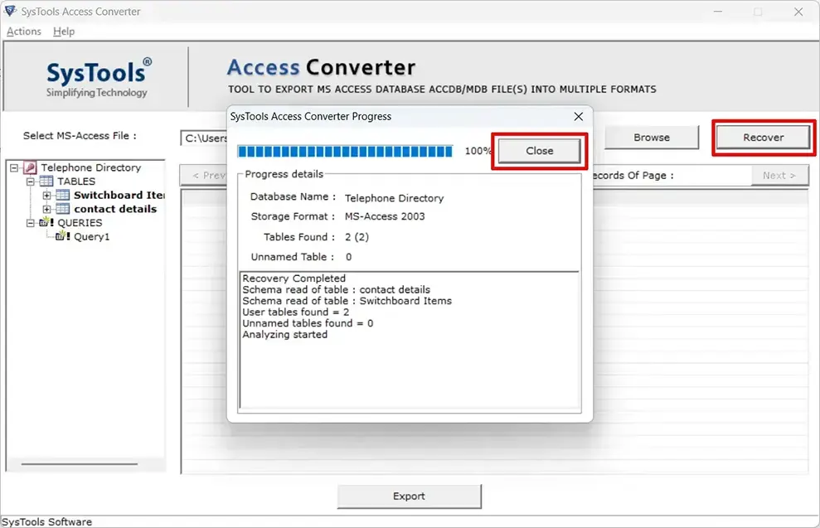Click the SysTools logo in header
This screenshot has height=528, width=820.
tap(97, 78)
